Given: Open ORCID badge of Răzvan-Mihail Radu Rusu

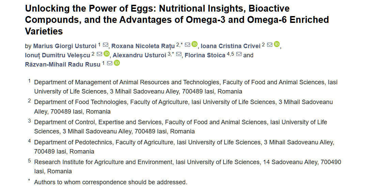Looking at the screenshot, I should click(117, 63).
